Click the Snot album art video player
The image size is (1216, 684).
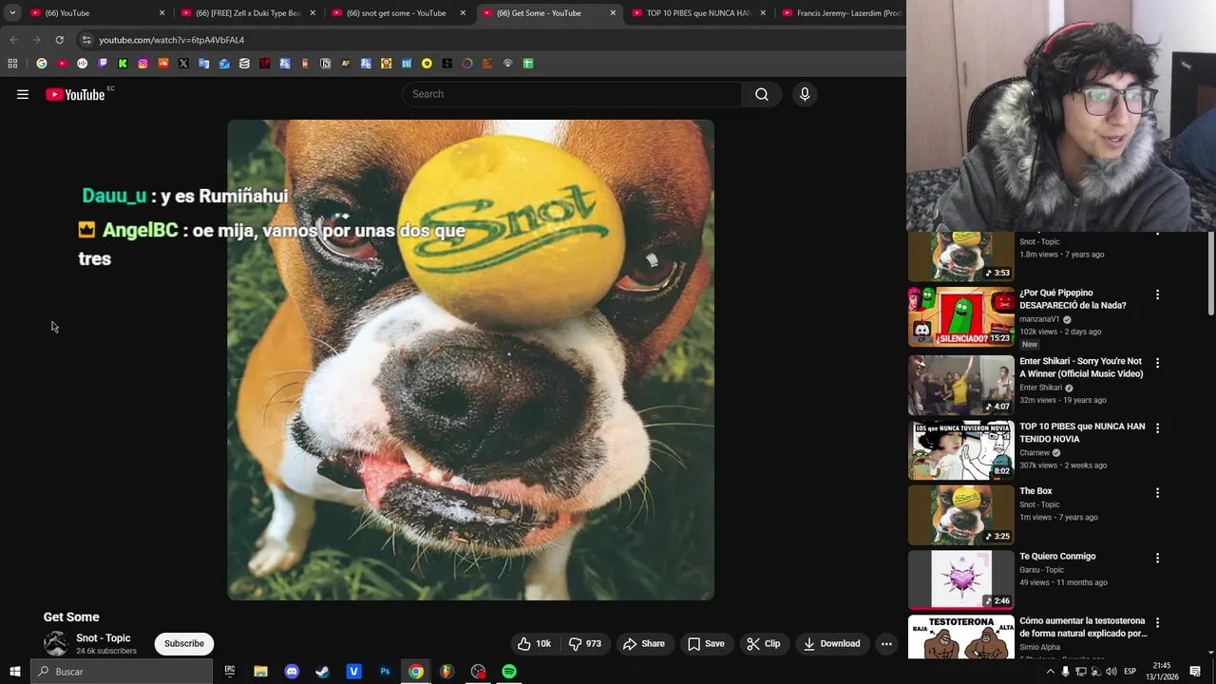click(x=470, y=360)
